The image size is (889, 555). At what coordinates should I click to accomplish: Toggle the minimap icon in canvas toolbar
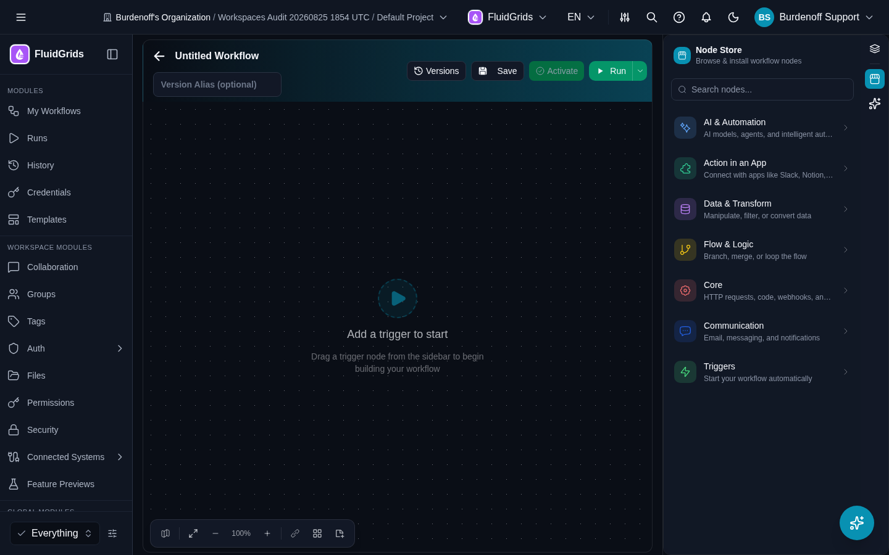click(165, 533)
